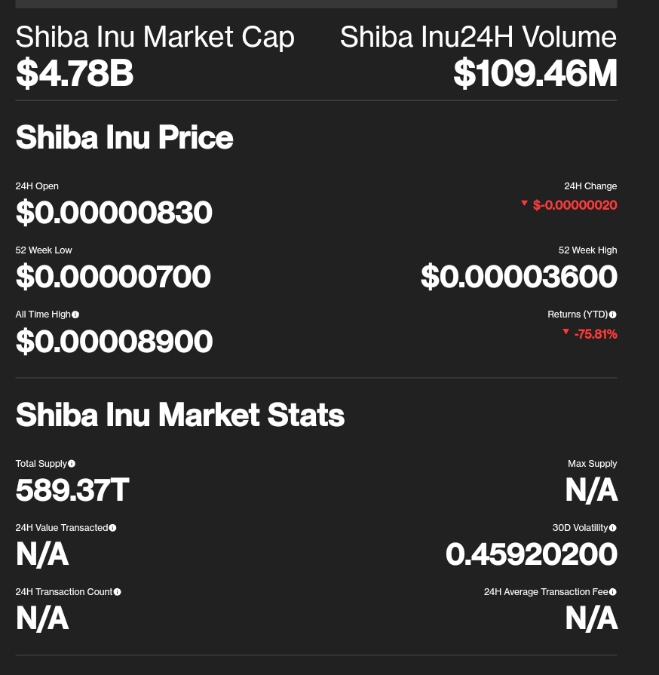Screen dimensions: 659x675
Task: Click the 24H Open price $0.00000830
Action: (x=114, y=212)
